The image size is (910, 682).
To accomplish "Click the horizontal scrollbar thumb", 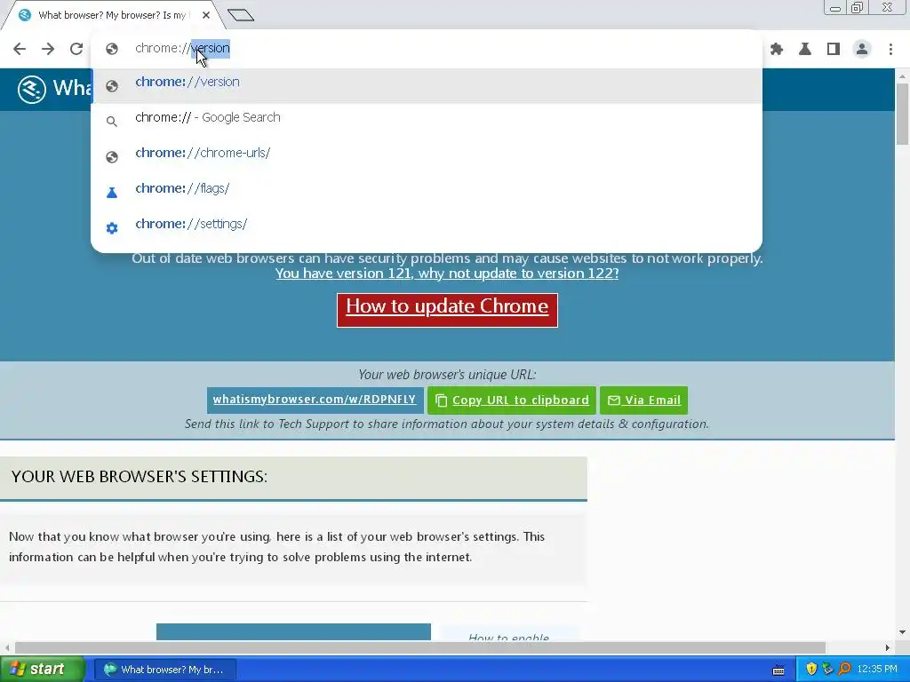I will pos(419,647).
